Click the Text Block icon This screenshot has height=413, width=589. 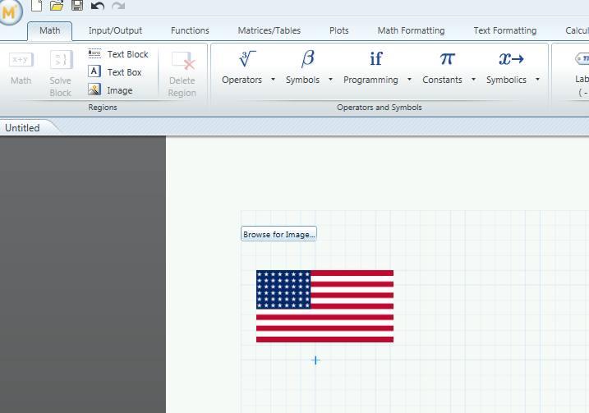tap(94, 53)
